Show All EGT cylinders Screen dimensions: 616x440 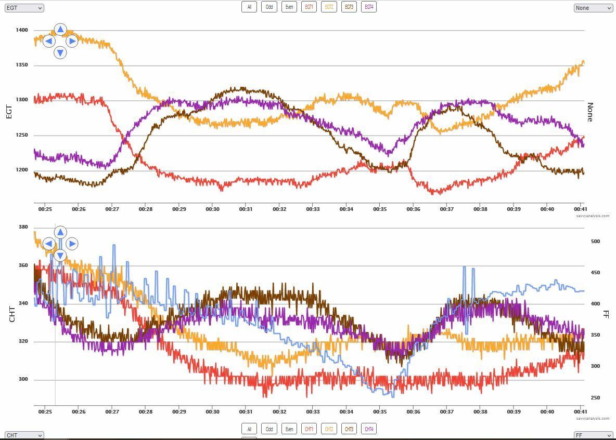249,7
